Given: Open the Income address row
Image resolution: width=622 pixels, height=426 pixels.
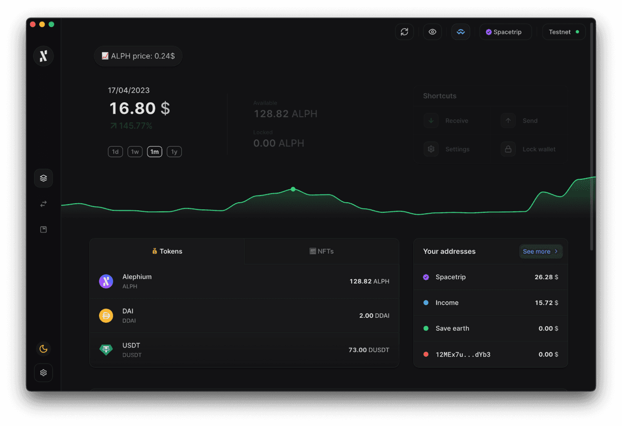Looking at the screenshot, I should (x=491, y=303).
